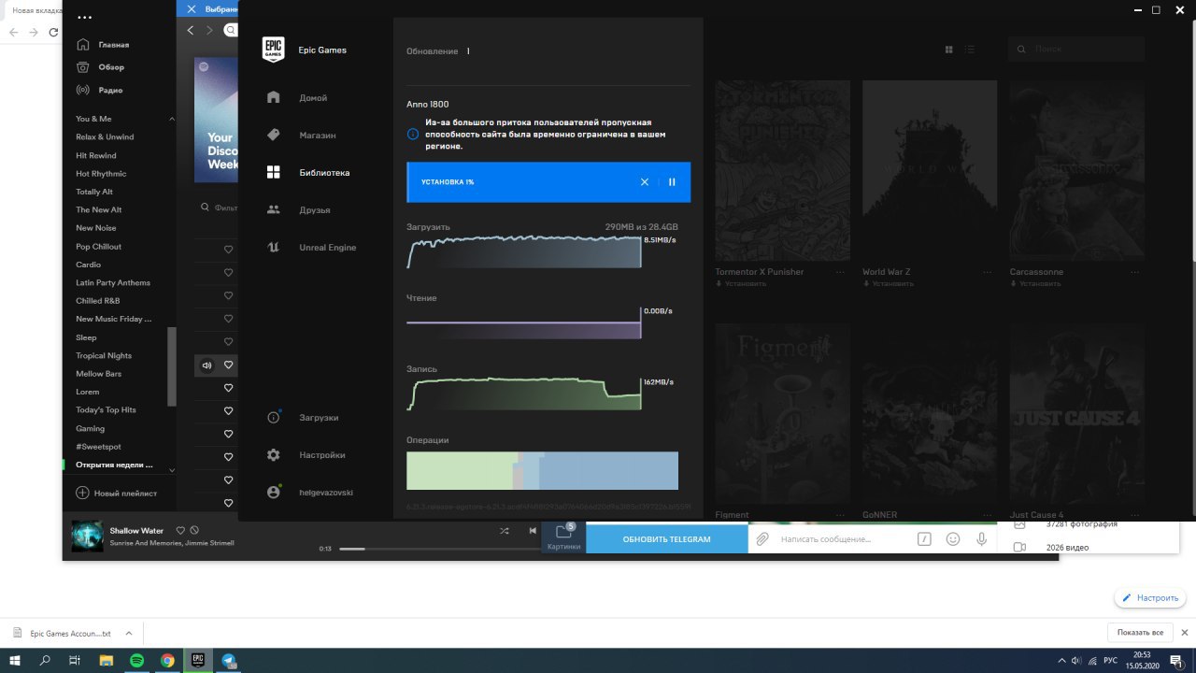Open helgevazovski account profile
The height and width of the screenshot is (673, 1196).
coord(325,493)
